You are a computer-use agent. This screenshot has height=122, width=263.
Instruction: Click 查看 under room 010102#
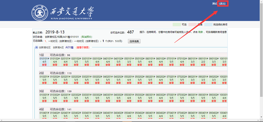55,64
